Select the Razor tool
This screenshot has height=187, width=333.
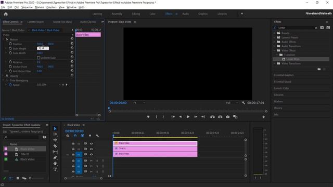(55, 146)
